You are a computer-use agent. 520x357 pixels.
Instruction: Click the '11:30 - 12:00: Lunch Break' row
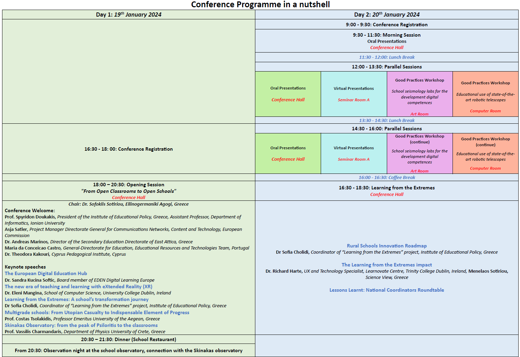click(386, 57)
